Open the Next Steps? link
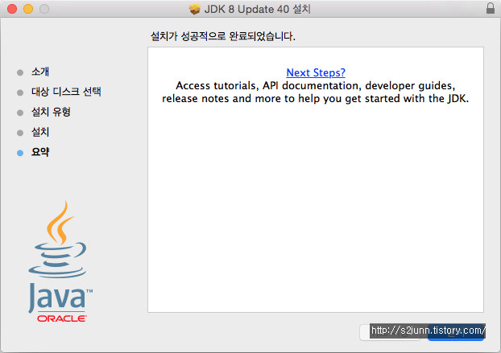The width and height of the screenshot is (501, 353). coord(316,72)
